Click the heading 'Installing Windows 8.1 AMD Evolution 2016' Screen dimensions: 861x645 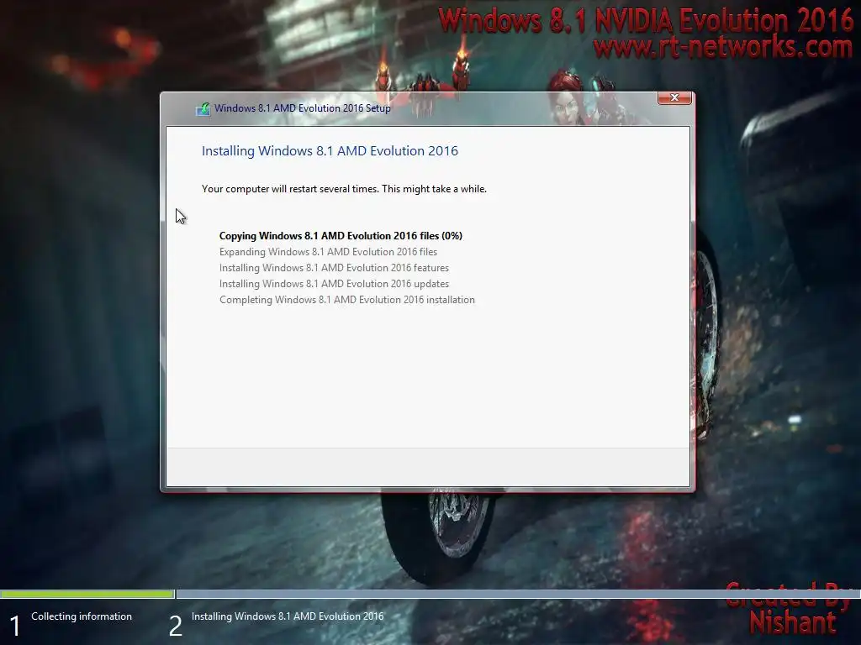[330, 151]
